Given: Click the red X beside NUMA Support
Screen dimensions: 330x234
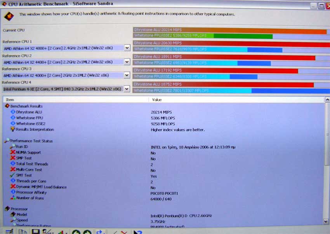Looking at the screenshot, I should click(x=13, y=152).
